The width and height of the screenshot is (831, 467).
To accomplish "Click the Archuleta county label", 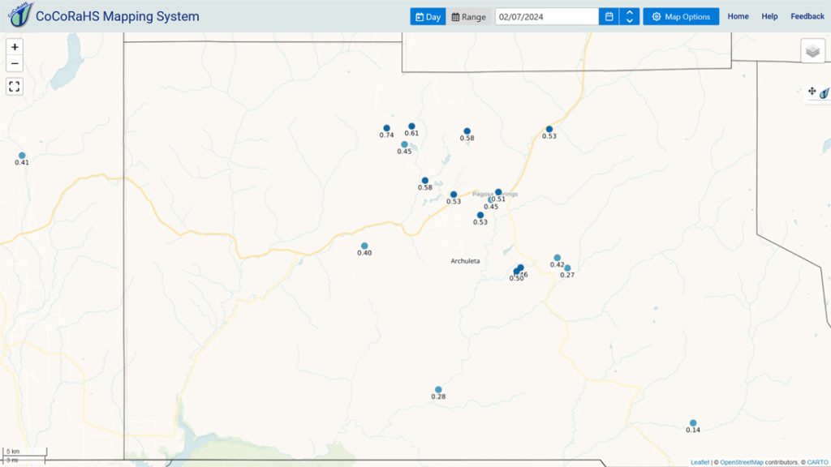I will [x=465, y=261].
